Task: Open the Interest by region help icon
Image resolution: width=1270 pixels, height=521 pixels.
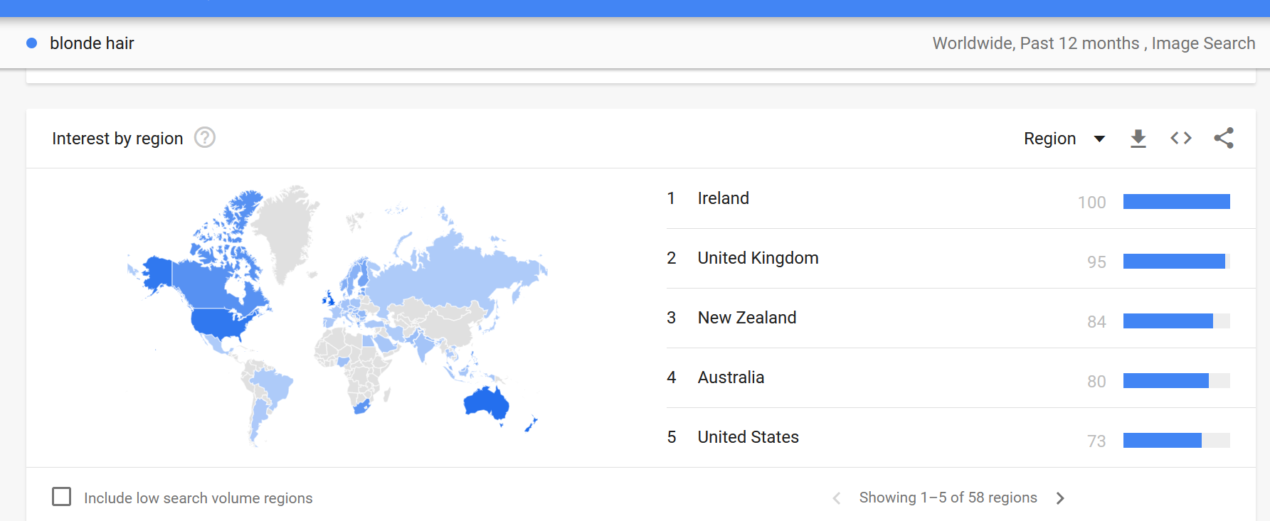Action: [x=205, y=137]
